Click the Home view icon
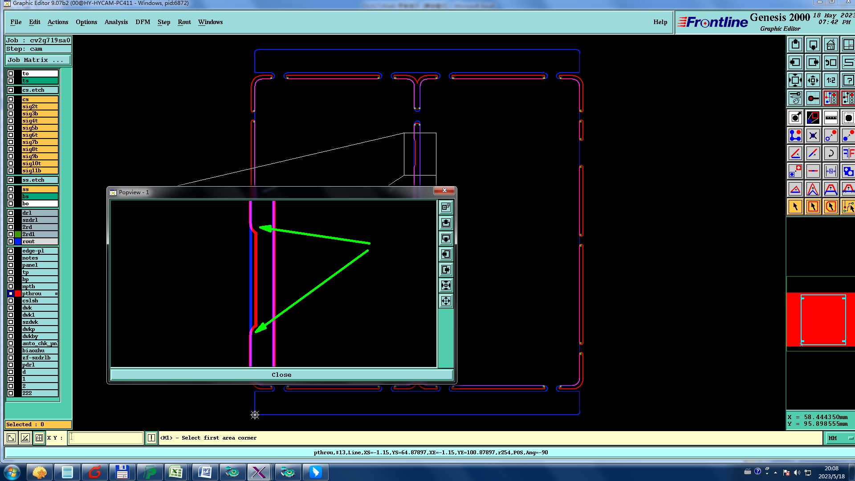855x481 pixels. click(x=831, y=45)
